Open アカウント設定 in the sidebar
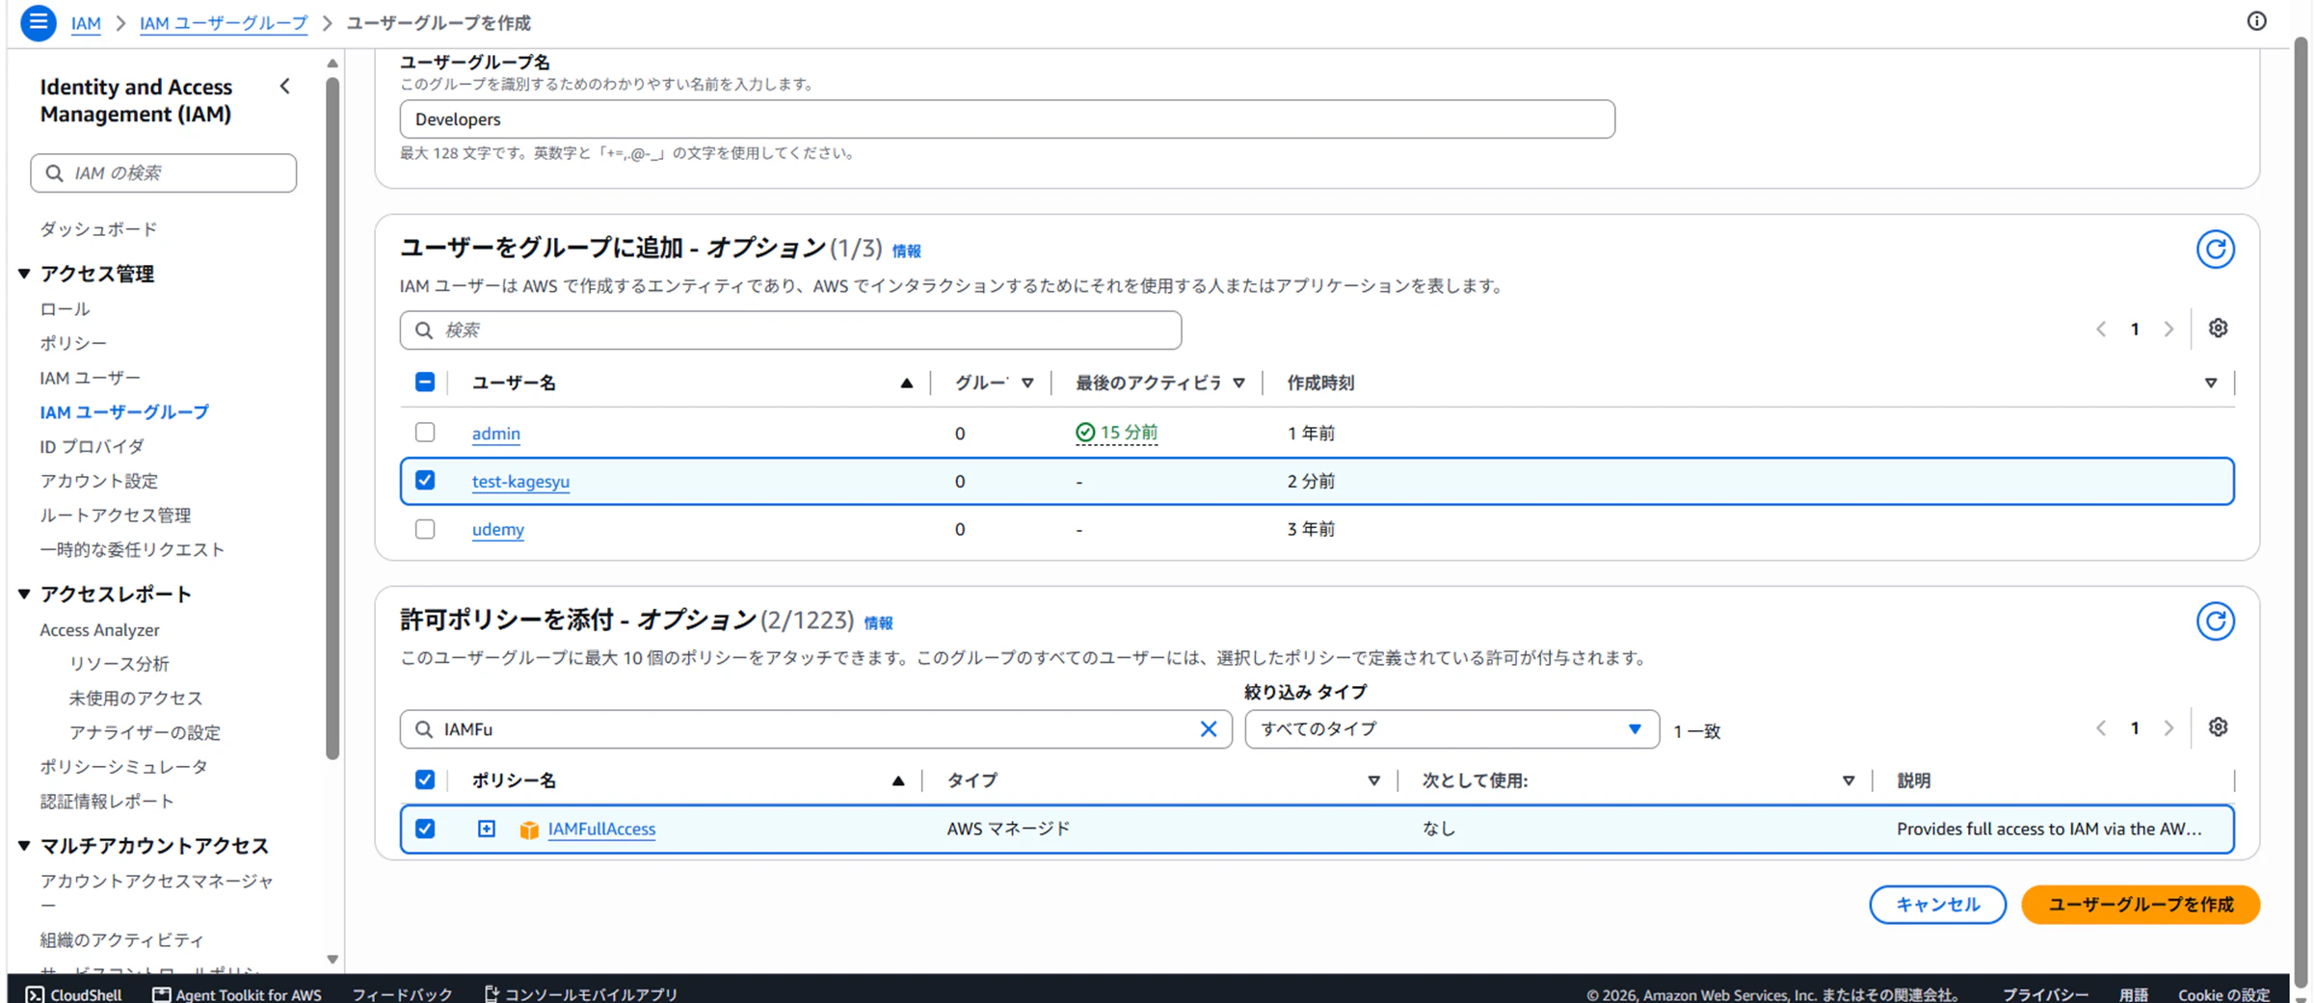Screen dimensions: 2315x1003 click(x=98, y=481)
